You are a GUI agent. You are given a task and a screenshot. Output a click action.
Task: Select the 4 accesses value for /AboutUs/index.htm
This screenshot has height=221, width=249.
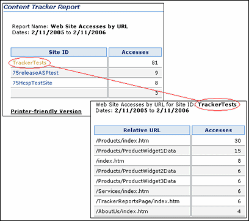(239, 211)
